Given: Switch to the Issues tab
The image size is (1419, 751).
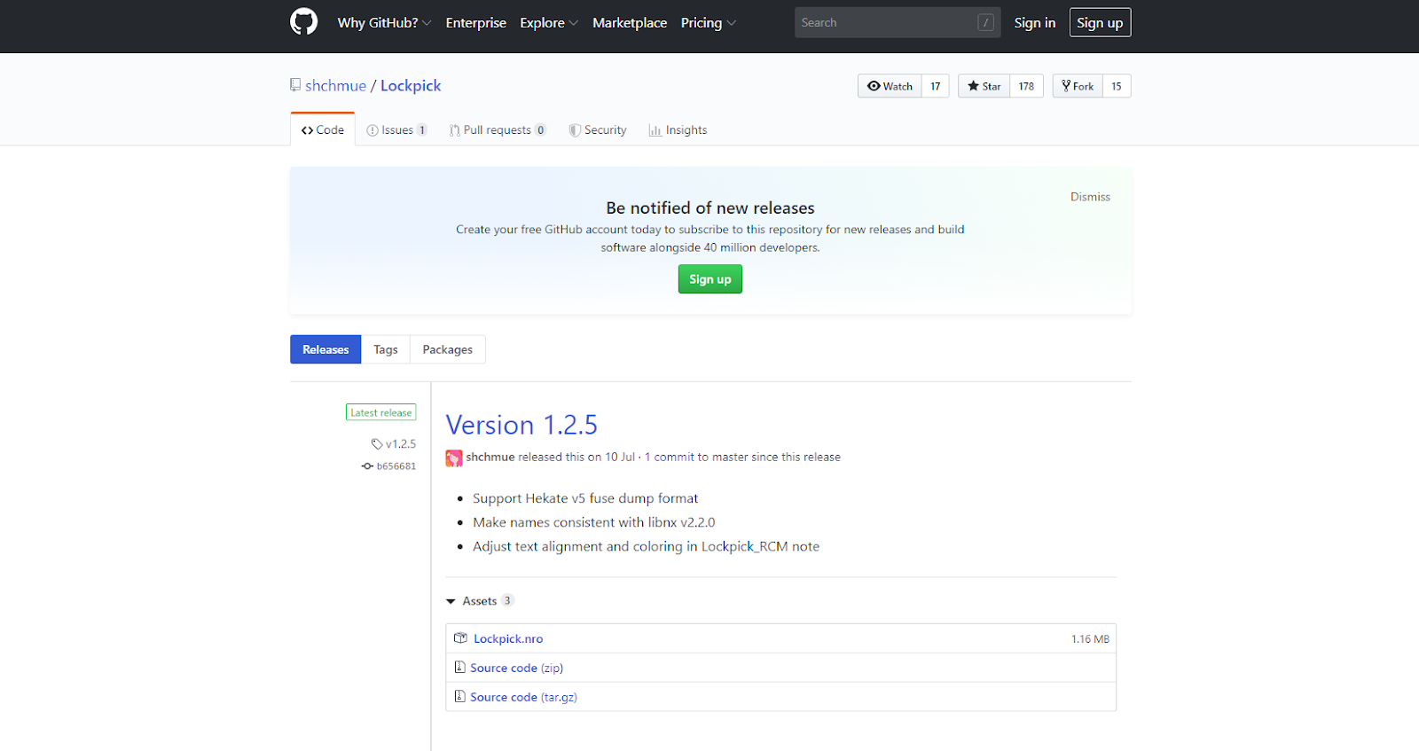Looking at the screenshot, I should click(397, 130).
